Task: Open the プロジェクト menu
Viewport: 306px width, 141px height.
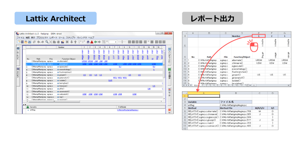Action: click(x=42, y=38)
